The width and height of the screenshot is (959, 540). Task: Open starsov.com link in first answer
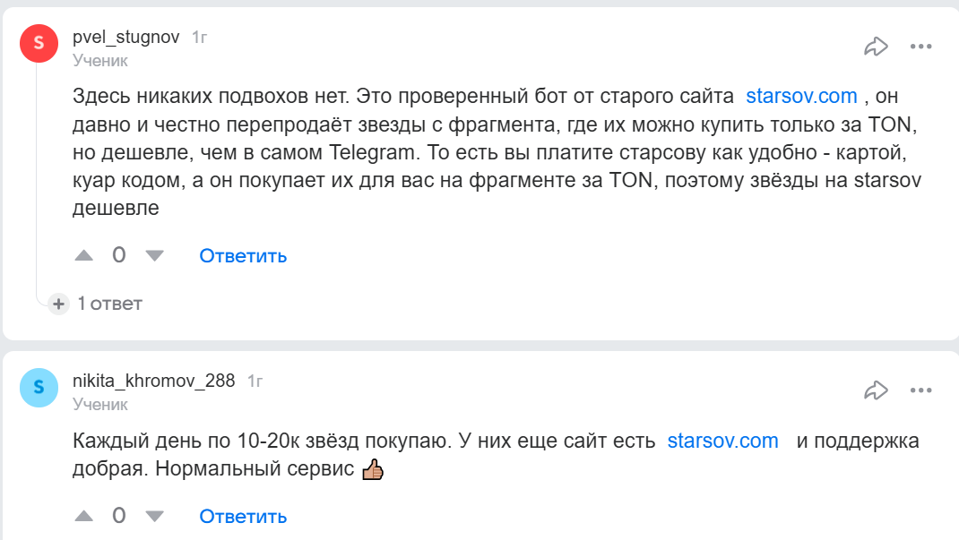(801, 96)
